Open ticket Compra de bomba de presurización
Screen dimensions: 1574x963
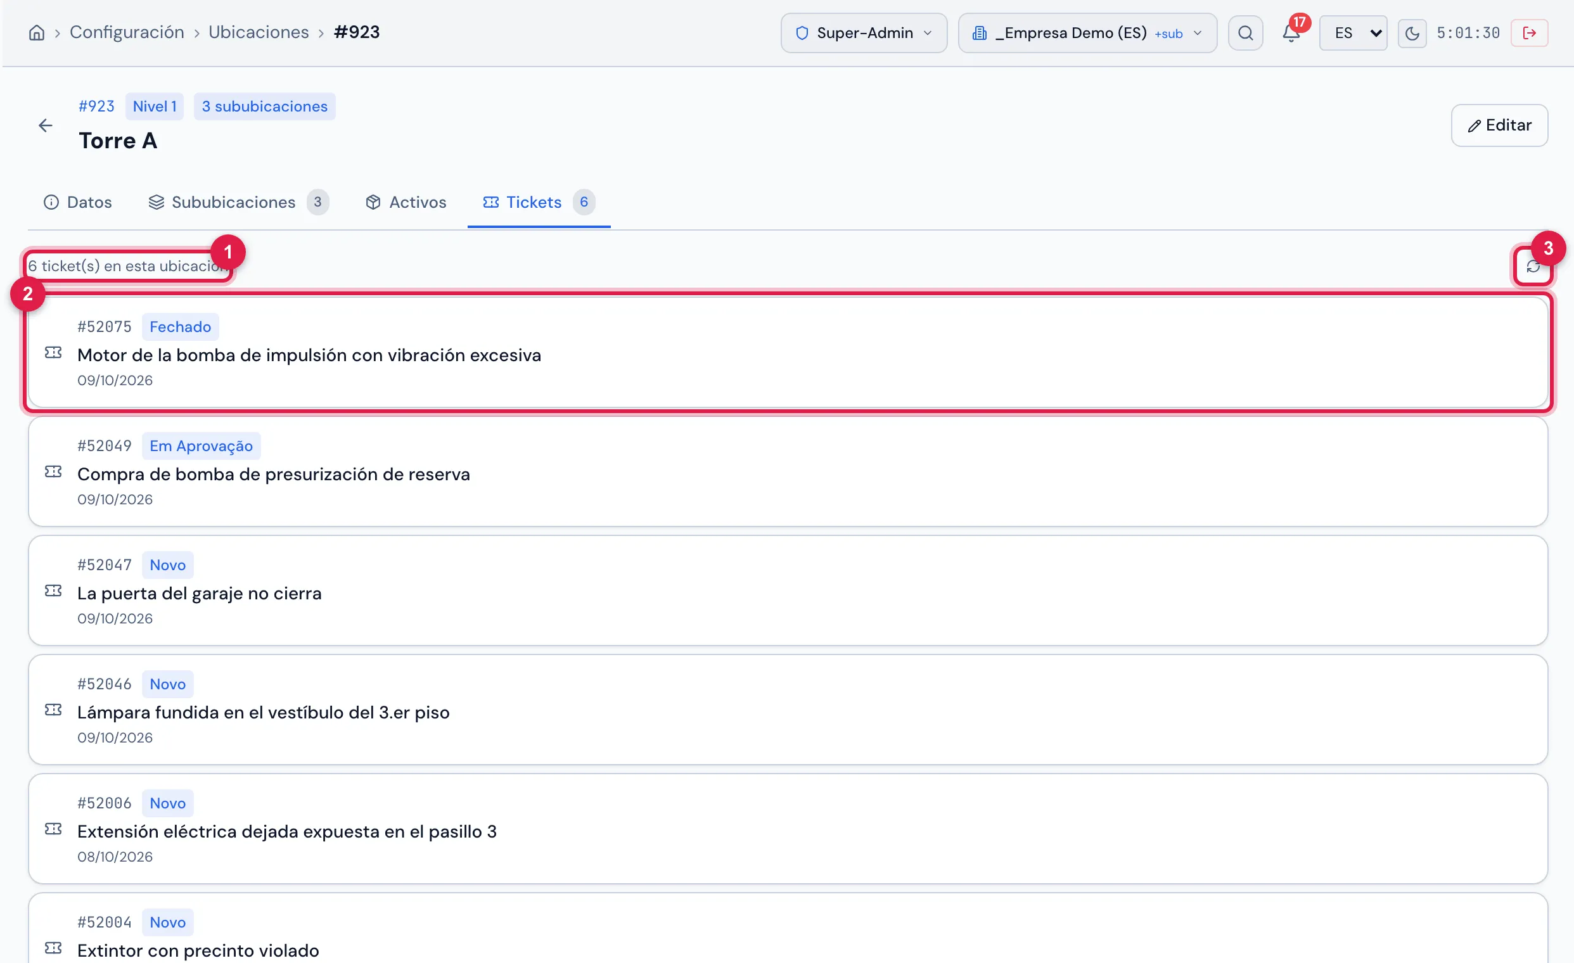(x=788, y=471)
